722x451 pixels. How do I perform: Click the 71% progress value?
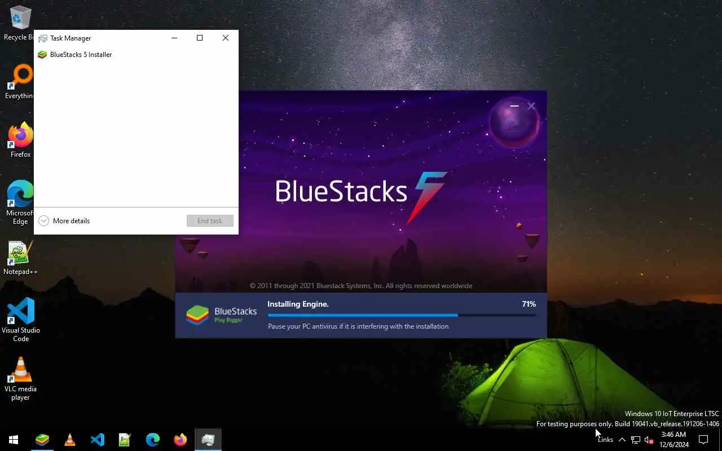tap(529, 304)
